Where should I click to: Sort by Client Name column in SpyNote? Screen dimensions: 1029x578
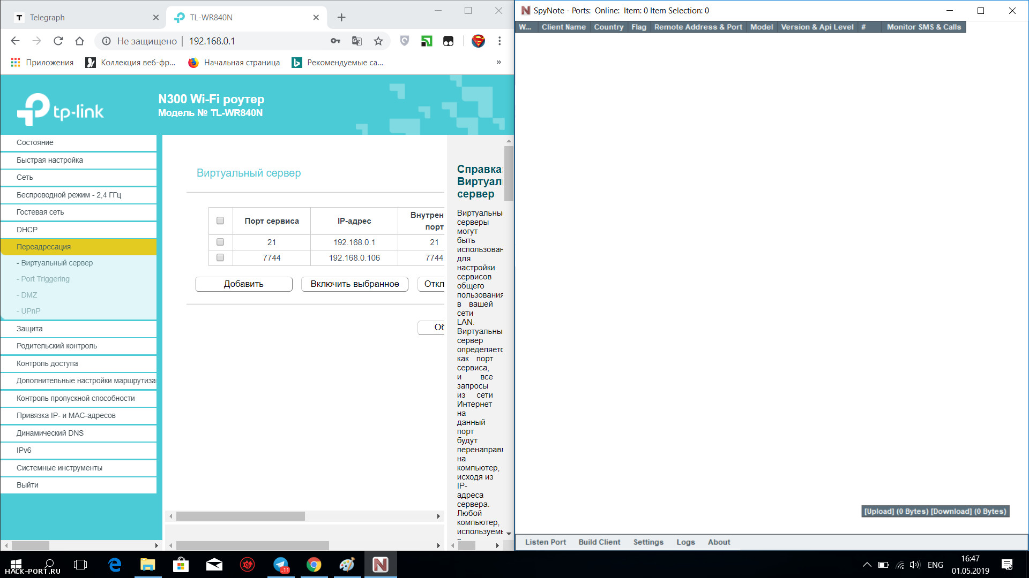563,27
